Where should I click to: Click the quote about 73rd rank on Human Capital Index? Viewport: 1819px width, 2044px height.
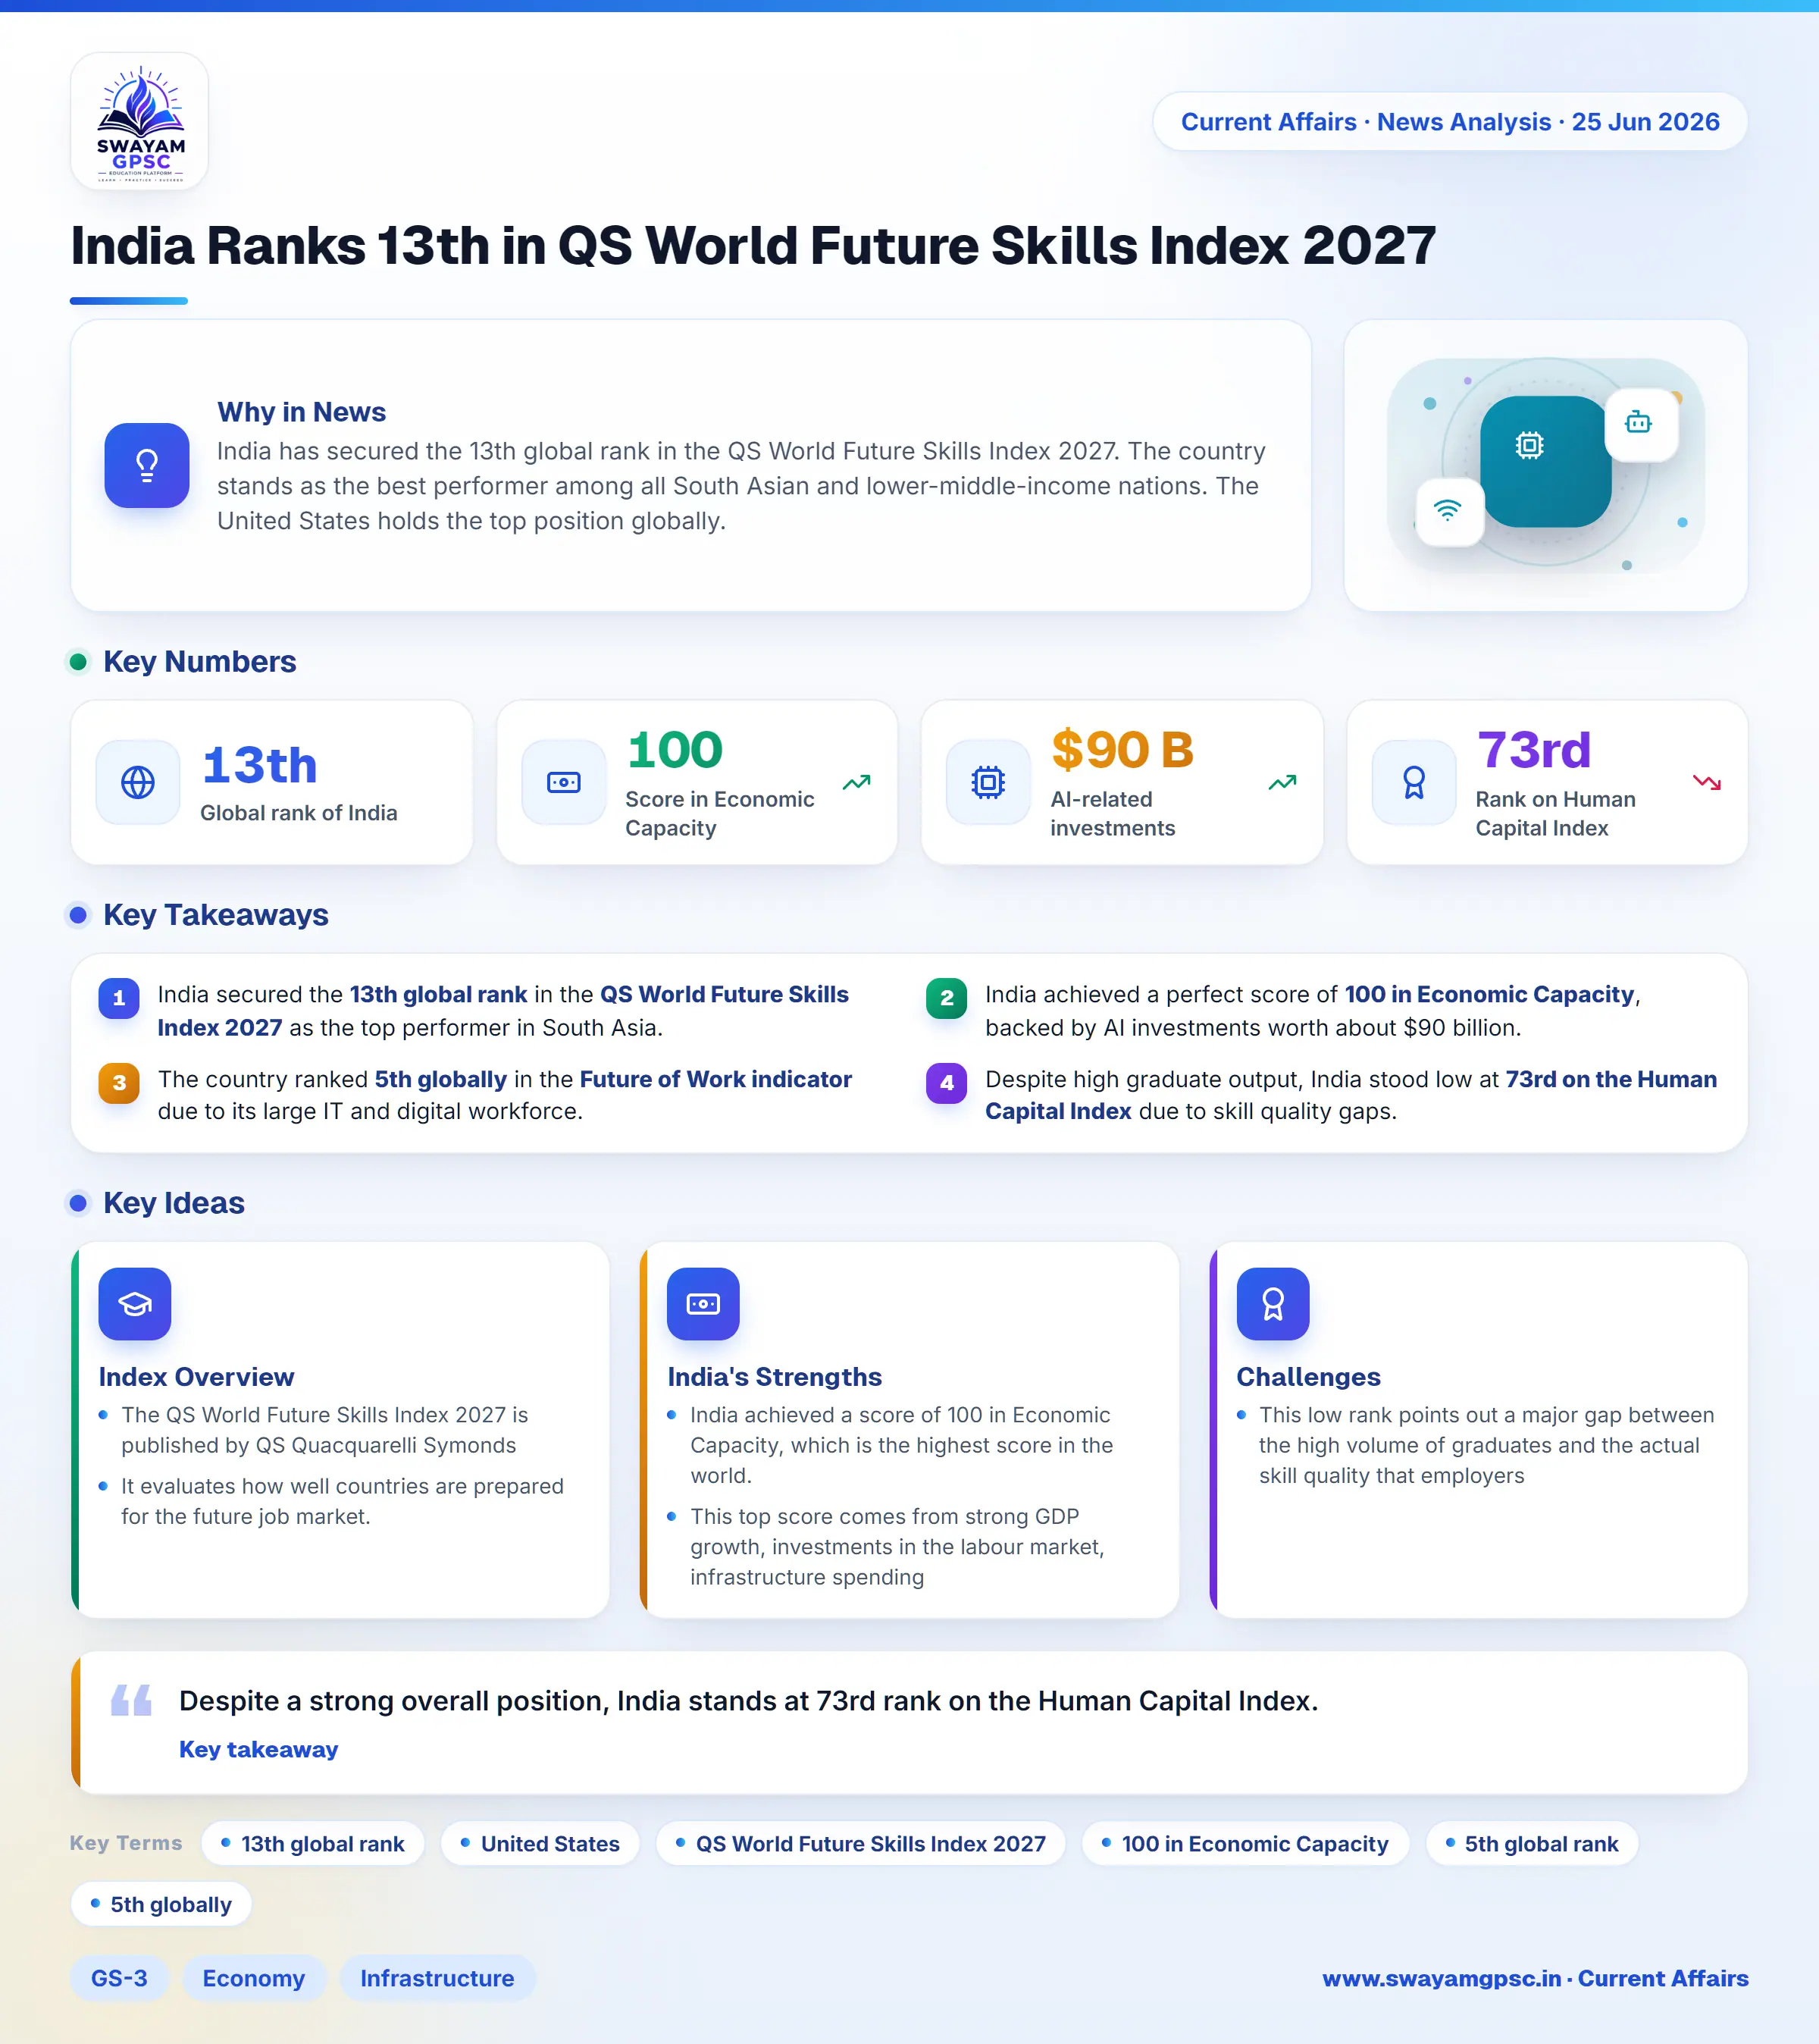click(x=749, y=1701)
